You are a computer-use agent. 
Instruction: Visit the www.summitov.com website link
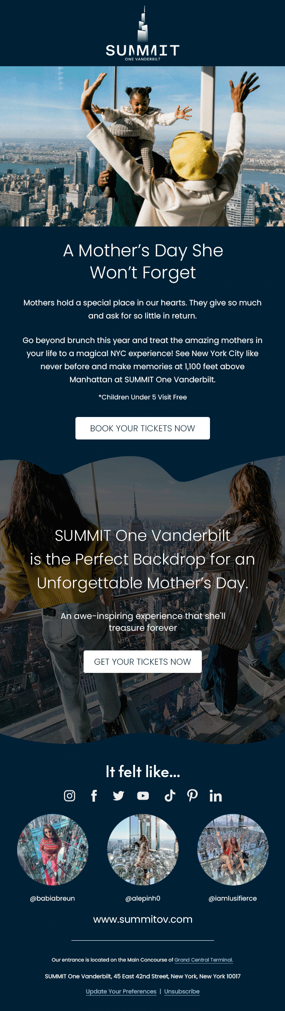click(143, 919)
